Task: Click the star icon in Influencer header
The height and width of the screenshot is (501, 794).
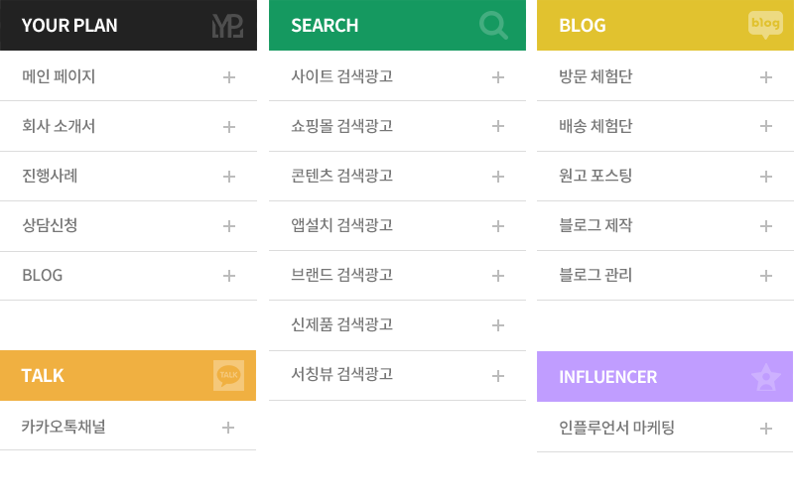Action: (x=765, y=378)
